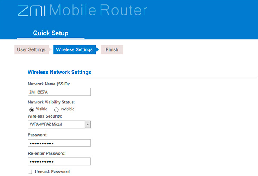Click the Password label text
The width and height of the screenshot is (258, 176).
click(38, 134)
